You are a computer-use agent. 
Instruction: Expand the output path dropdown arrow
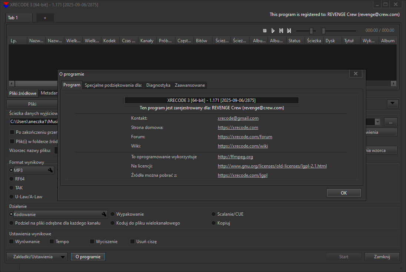point(377,122)
